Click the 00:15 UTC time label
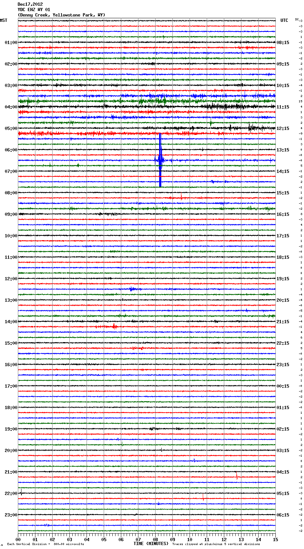Image resolution: width=304 pixels, height=549 pixels. click(283, 386)
